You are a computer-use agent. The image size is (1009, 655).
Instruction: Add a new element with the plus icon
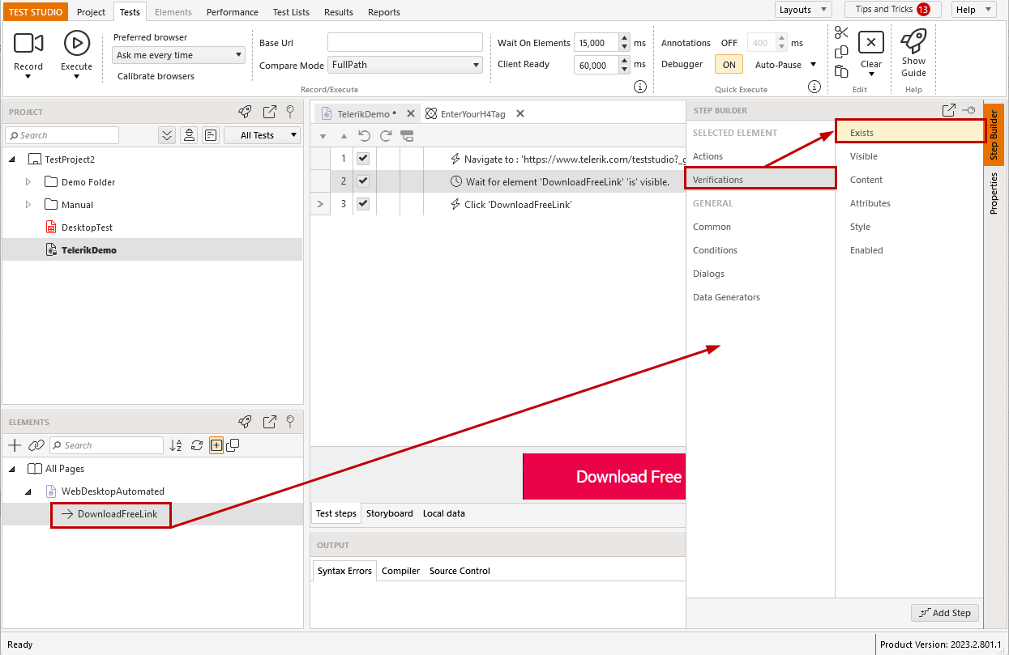click(15, 445)
